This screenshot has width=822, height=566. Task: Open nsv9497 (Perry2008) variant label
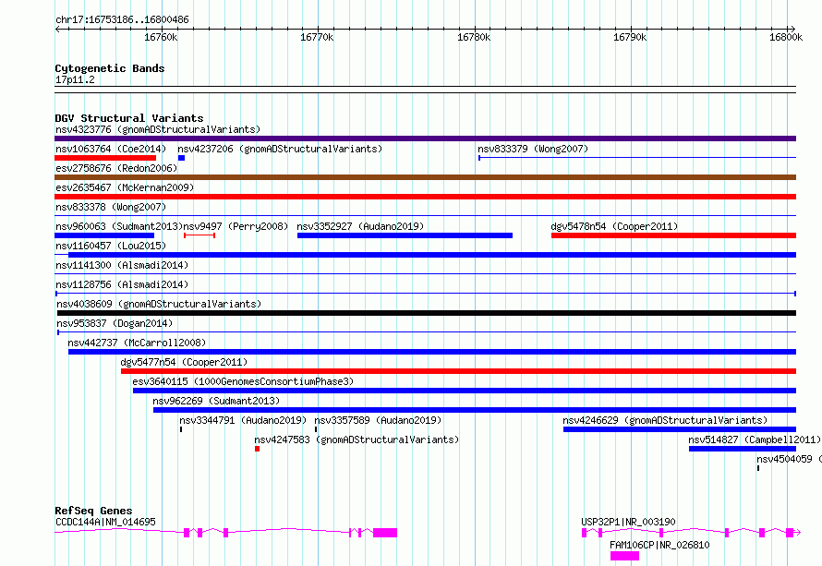pos(236,226)
